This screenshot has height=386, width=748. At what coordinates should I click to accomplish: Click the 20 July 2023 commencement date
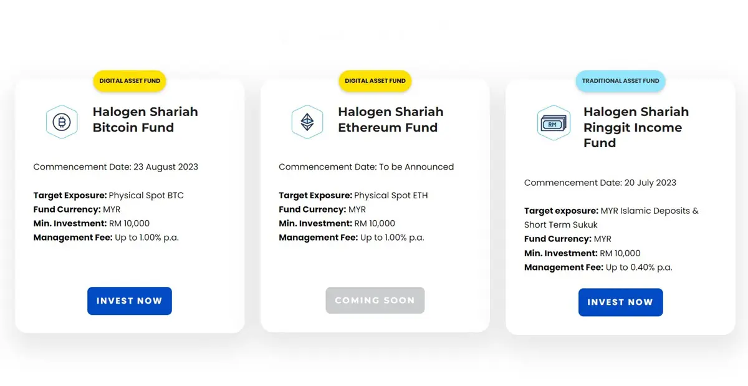650,183
